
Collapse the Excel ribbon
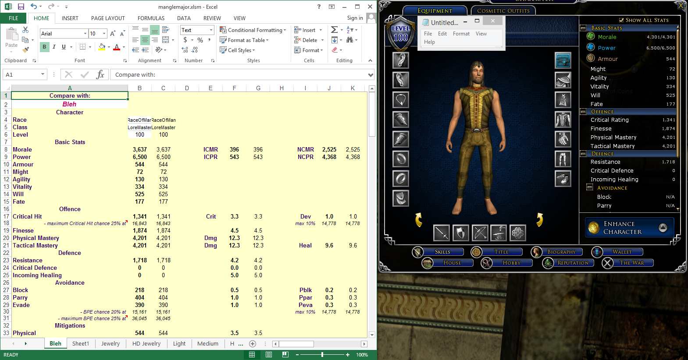370,60
